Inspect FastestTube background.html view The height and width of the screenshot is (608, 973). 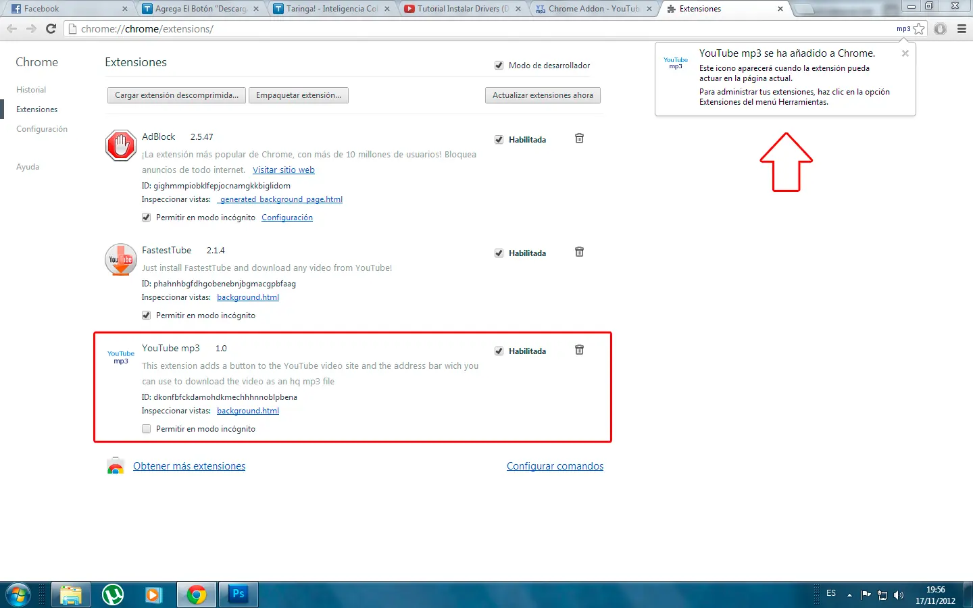click(x=248, y=297)
